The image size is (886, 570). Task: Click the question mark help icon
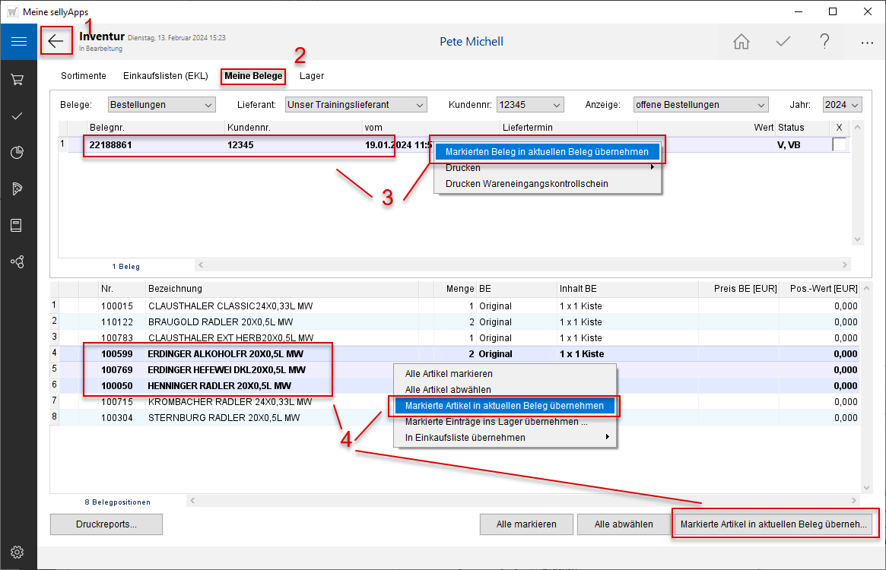click(x=824, y=43)
